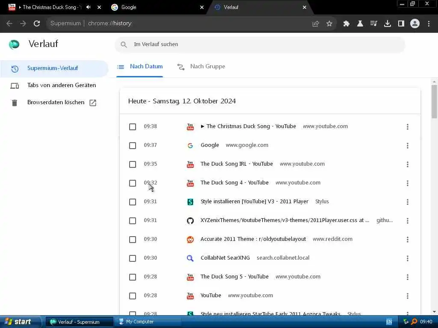Select checkbox for Accurate 2011 Theme entry

[x=133, y=240]
